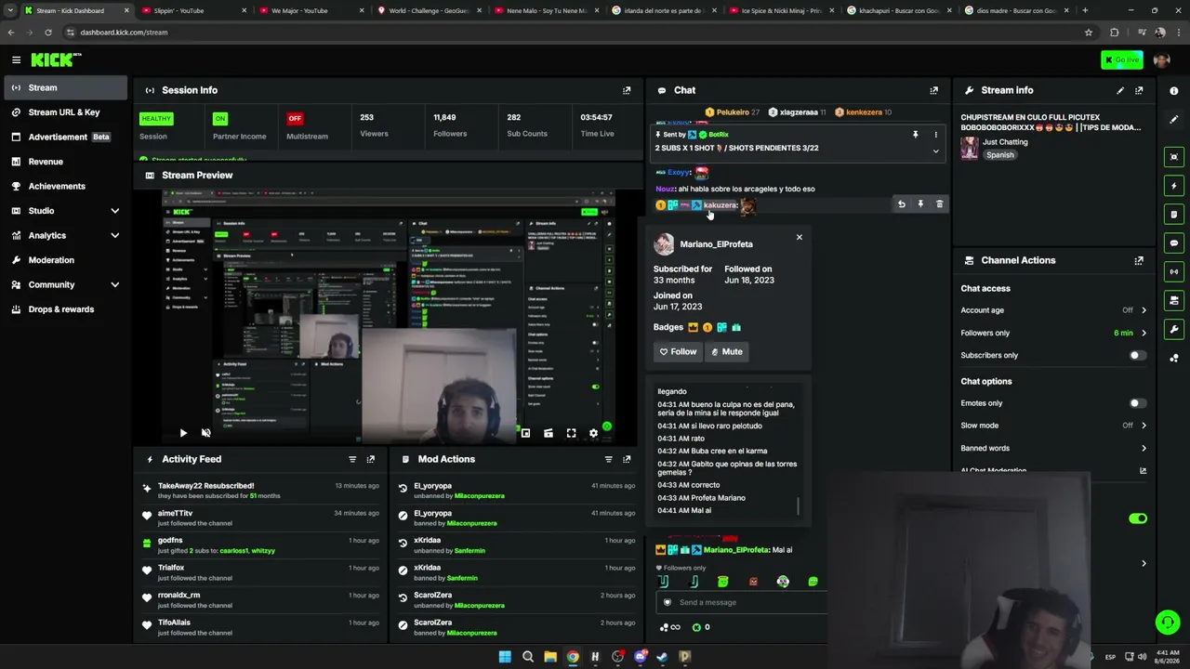The width and height of the screenshot is (1190, 669).
Task: Unmute the stream preview audio
Action: tap(206, 433)
